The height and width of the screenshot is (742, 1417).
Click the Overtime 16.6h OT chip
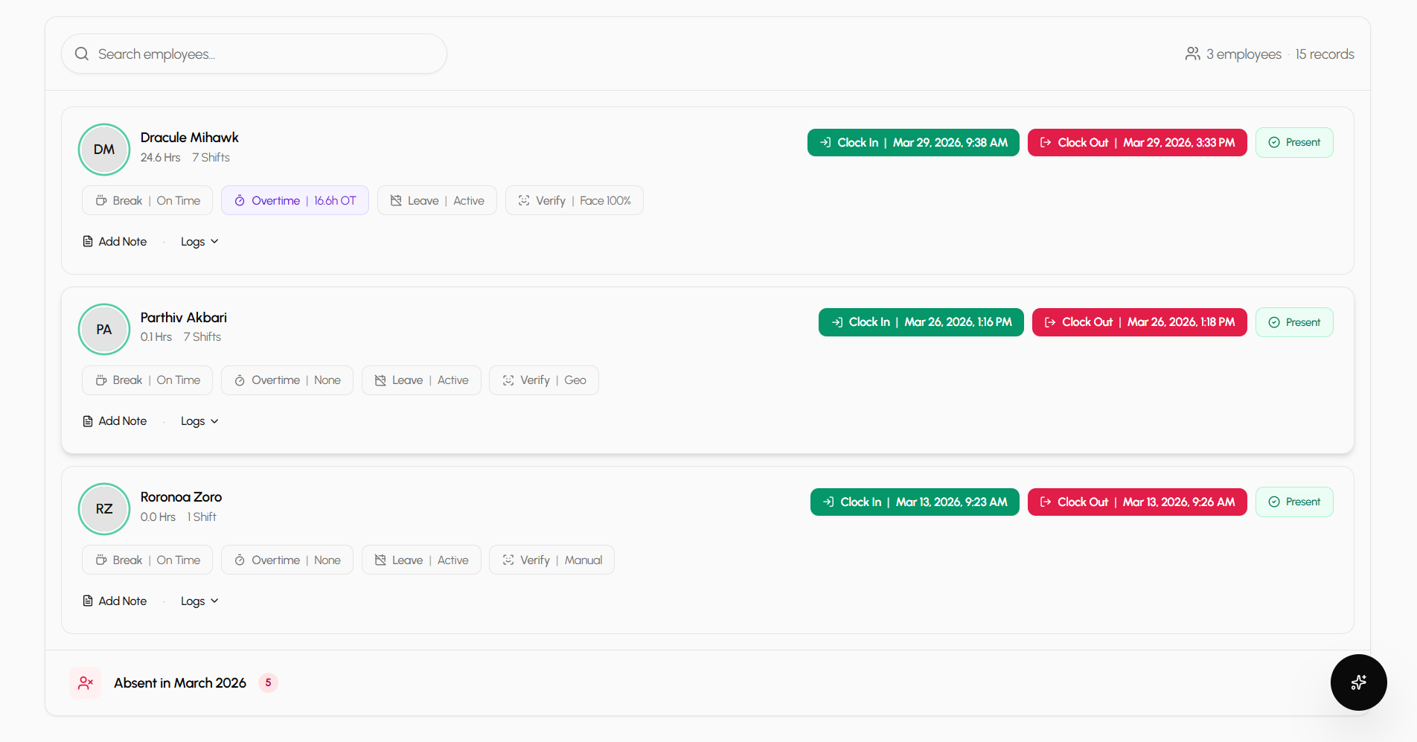295,200
